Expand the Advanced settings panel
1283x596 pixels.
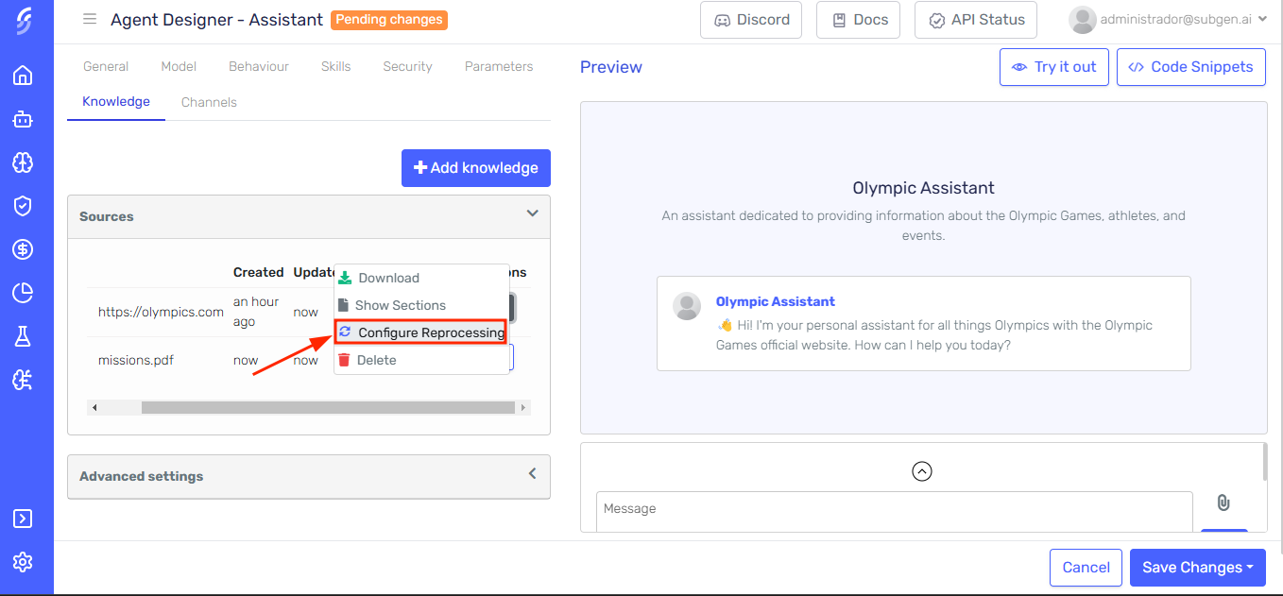[308, 476]
